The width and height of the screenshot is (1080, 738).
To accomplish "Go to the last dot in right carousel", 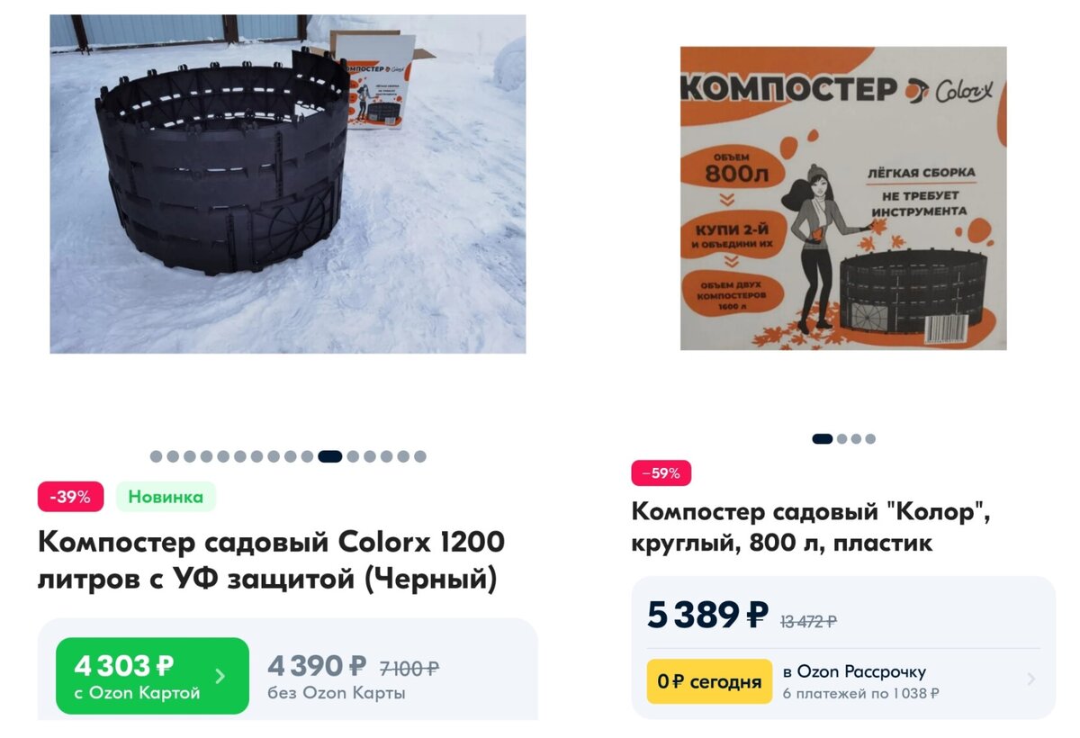I will coord(870,439).
